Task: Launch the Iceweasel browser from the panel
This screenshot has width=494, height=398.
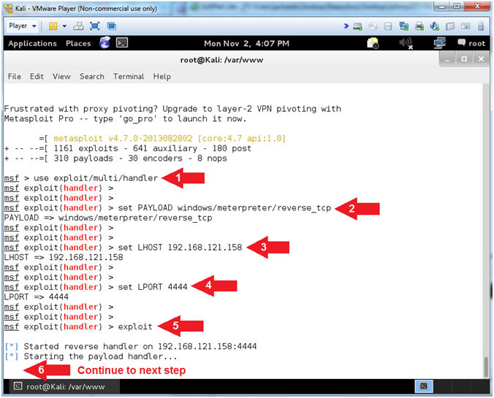Action: (x=105, y=42)
